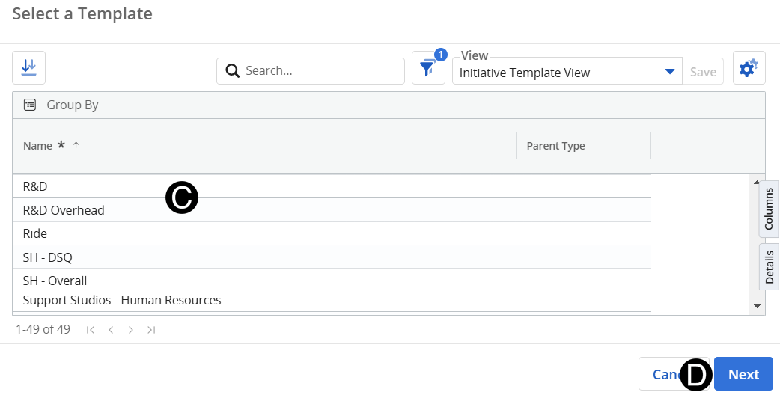
Task: Go to the previous page arrow
Action: click(111, 329)
